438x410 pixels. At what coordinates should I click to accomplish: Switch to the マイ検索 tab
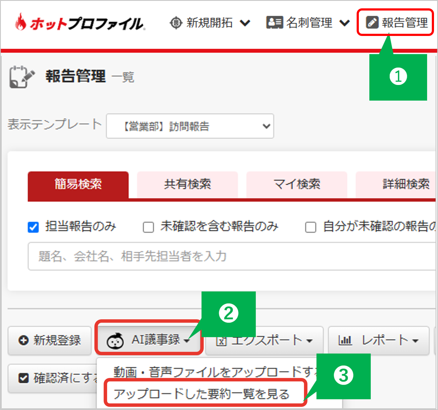(297, 184)
